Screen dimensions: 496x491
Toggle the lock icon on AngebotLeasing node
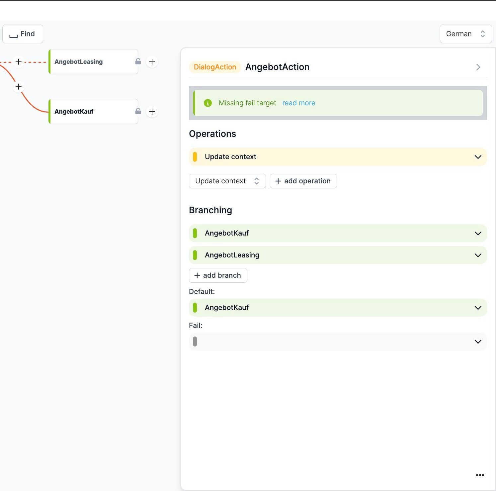click(x=138, y=61)
